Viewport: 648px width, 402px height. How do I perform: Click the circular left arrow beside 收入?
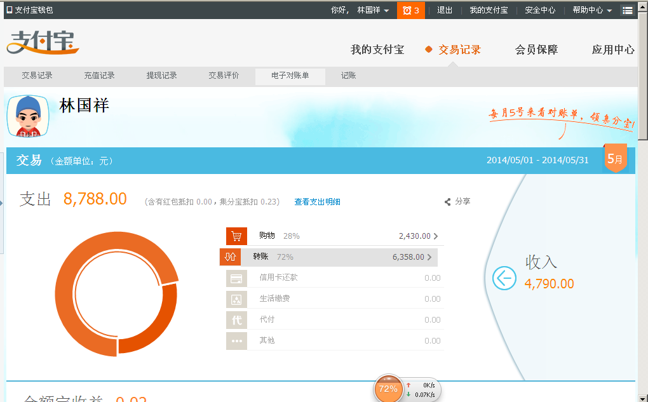pos(504,278)
